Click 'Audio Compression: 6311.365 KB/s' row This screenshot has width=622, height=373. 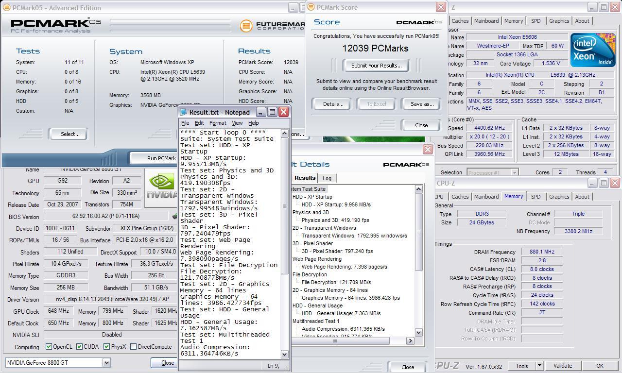click(343, 329)
